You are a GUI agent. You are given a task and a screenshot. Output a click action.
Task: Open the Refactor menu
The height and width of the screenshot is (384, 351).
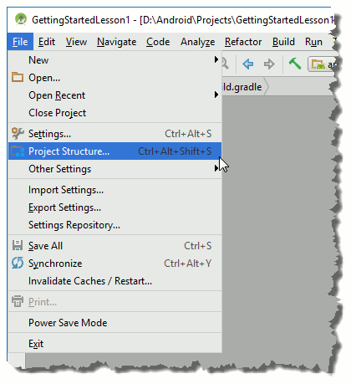tap(243, 42)
